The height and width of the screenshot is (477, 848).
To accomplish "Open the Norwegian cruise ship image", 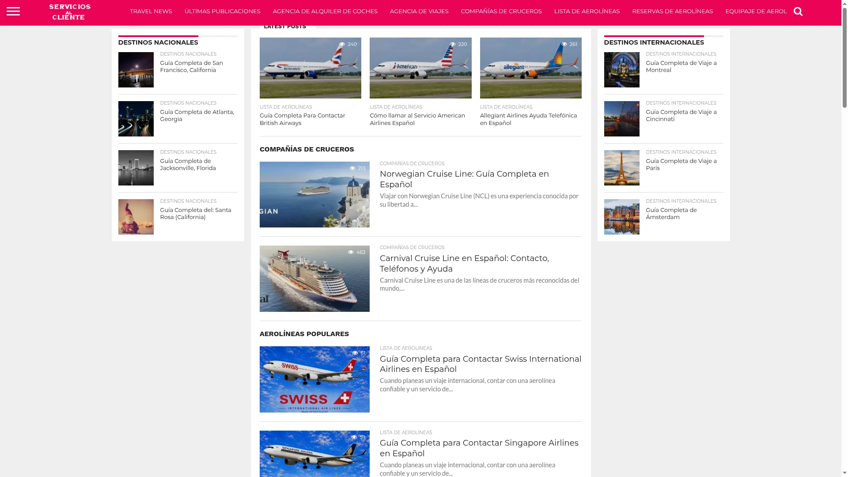I will point(314,194).
